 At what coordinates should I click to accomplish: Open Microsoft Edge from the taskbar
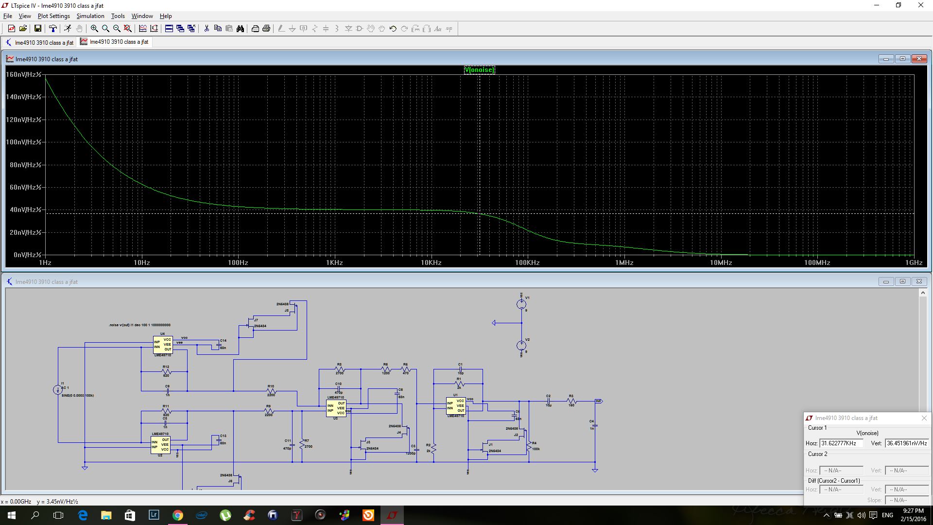(83, 515)
